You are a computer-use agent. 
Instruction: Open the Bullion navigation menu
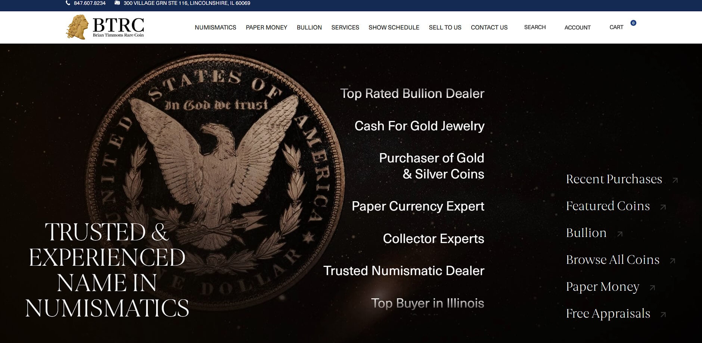pos(309,28)
